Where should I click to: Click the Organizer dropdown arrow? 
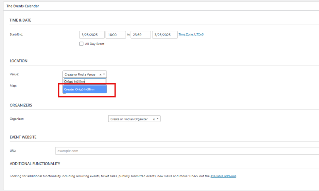point(158,119)
